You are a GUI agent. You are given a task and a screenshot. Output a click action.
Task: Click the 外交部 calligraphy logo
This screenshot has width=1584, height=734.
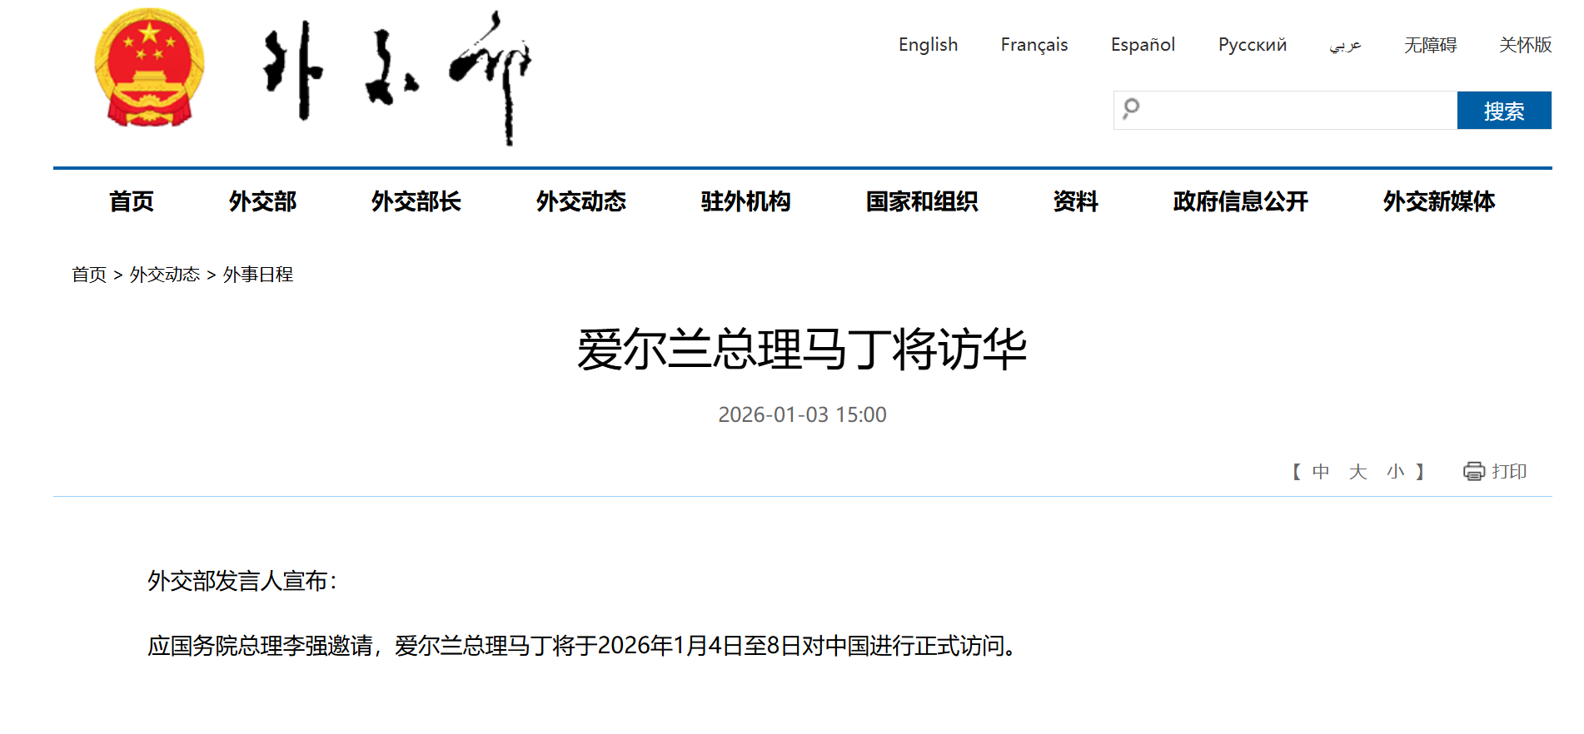coord(397,77)
